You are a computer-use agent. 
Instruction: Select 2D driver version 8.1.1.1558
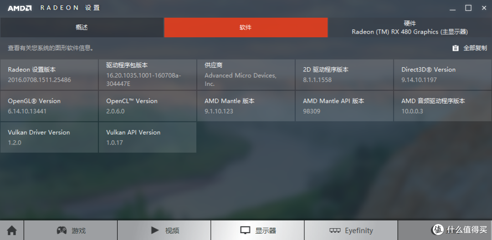coord(317,80)
